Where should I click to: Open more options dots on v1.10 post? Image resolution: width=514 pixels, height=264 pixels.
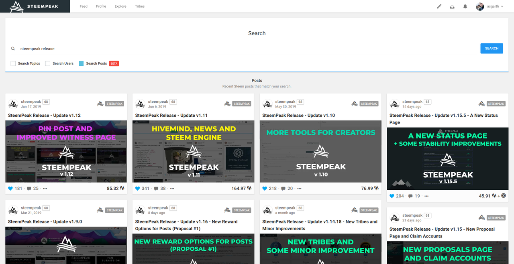(299, 189)
